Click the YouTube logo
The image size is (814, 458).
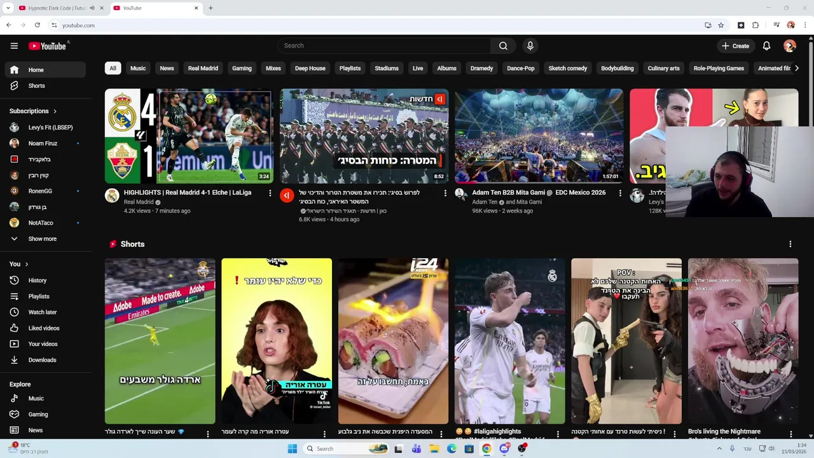[47, 46]
